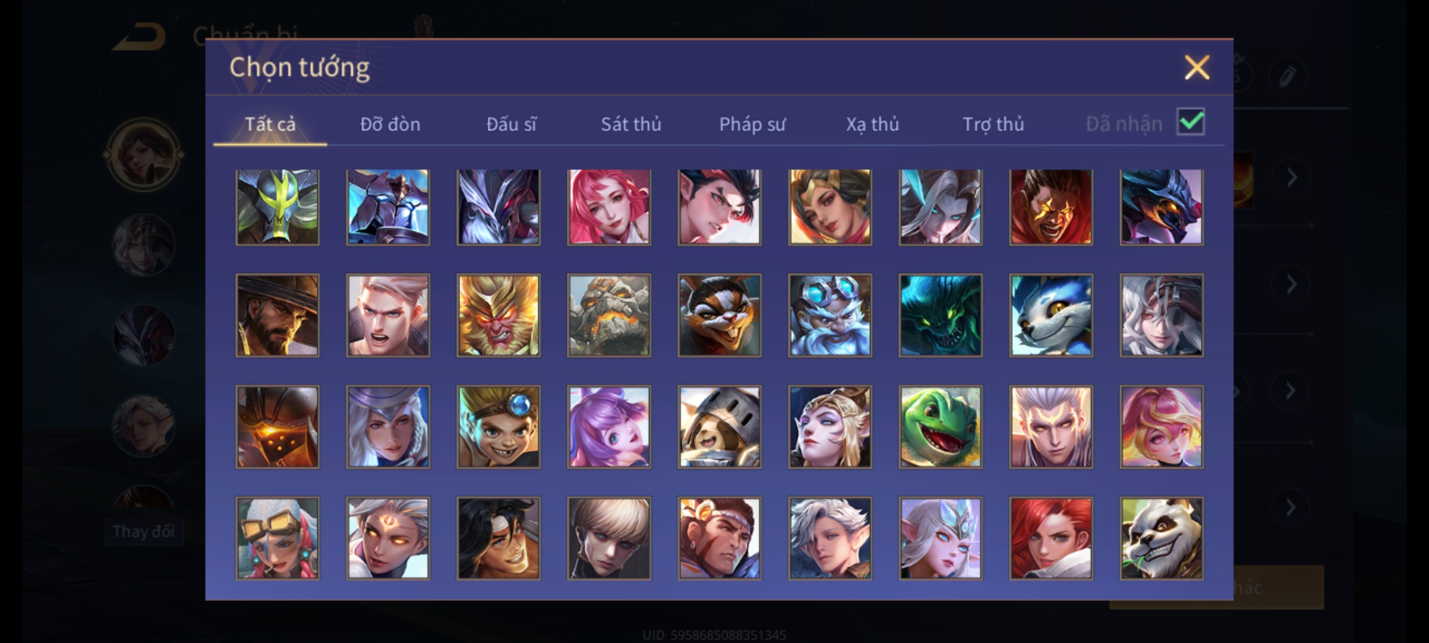The image size is (1429, 643).
Task: Choose the red-haired woman hero portrait
Action: 1051,538
